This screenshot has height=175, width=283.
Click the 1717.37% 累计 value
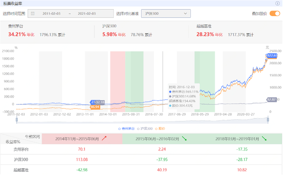pyautogui.click(x=241, y=35)
